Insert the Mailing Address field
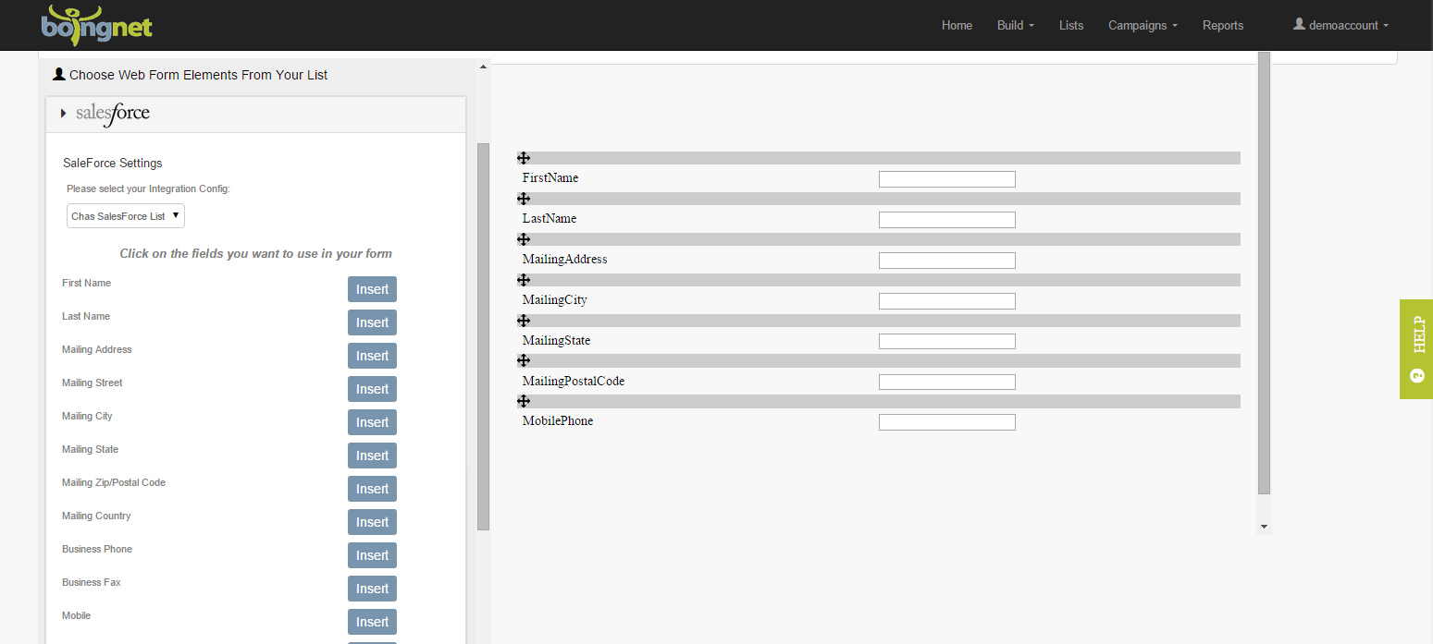 pyautogui.click(x=372, y=356)
